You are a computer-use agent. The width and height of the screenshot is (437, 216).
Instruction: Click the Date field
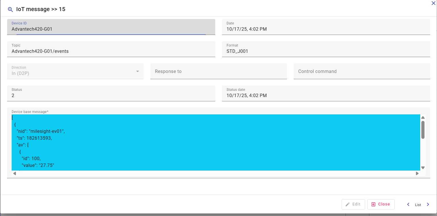click(326, 29)
